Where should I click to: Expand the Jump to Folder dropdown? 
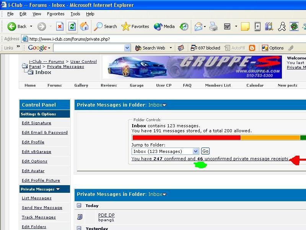tap(195, 151)
